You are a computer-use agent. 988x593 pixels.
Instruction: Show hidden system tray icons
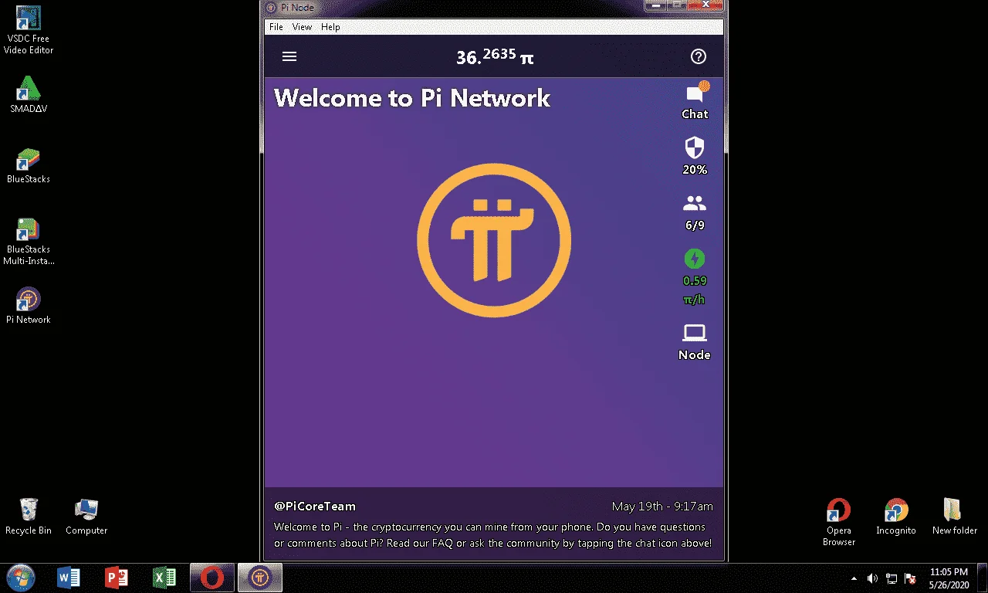[854, 578]
